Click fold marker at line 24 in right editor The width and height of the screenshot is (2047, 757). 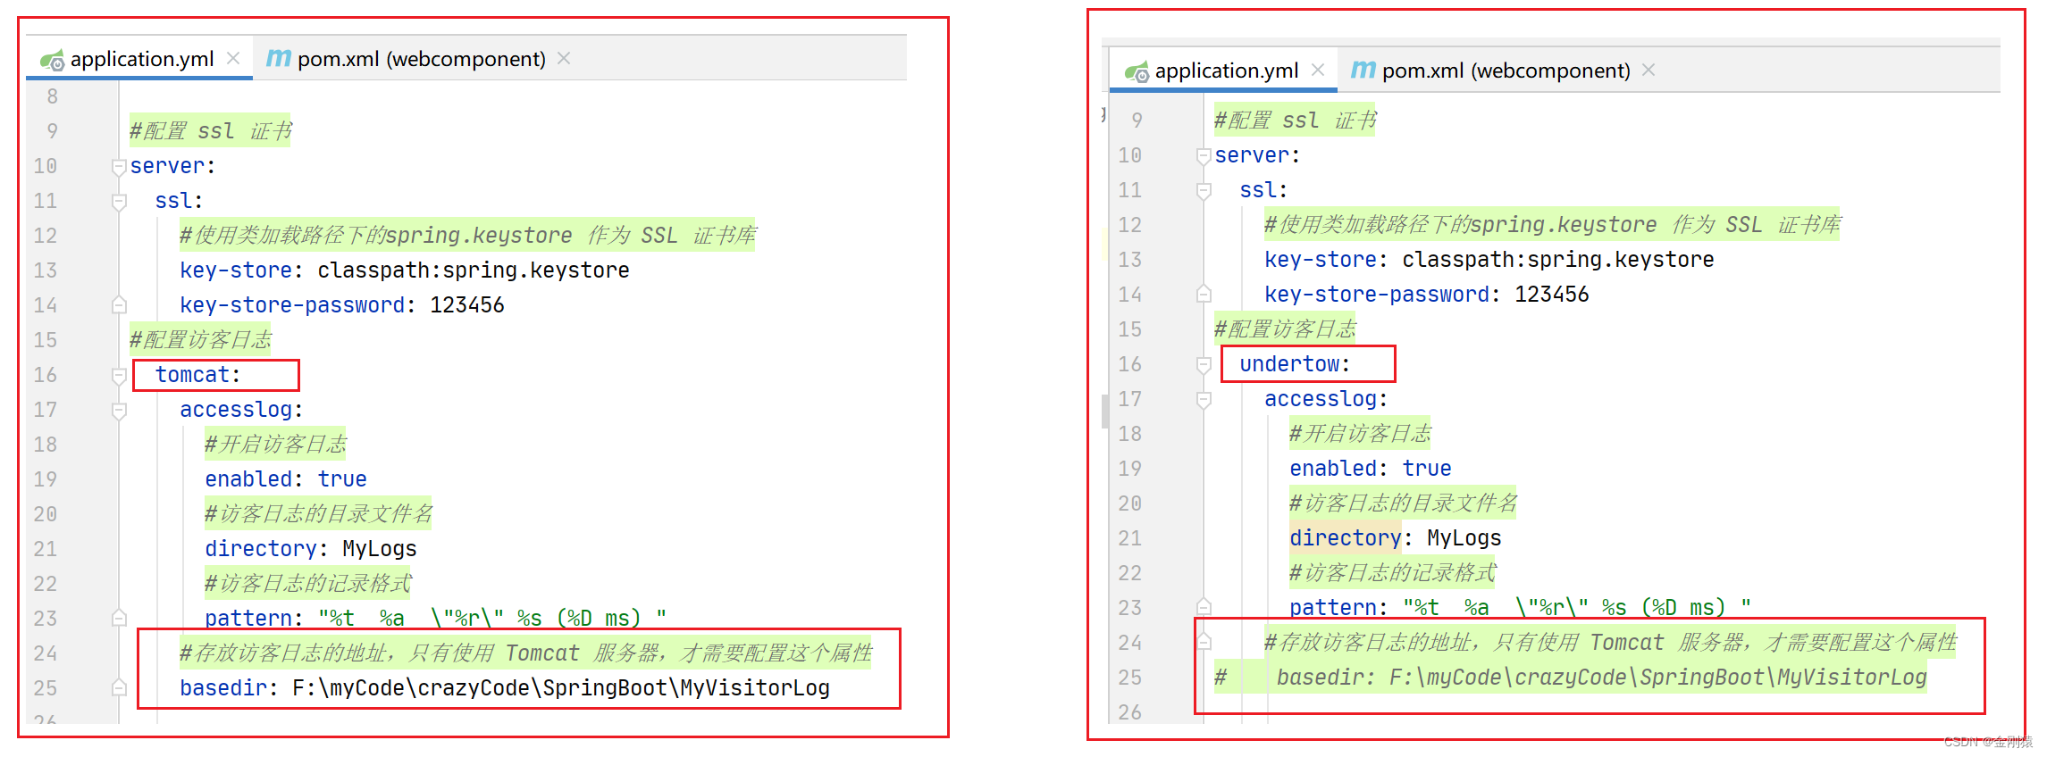pyautogui.click(x=1204, y=642)
